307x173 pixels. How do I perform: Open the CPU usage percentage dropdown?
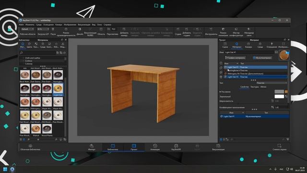pyautogui.click(x=43, y=29)
